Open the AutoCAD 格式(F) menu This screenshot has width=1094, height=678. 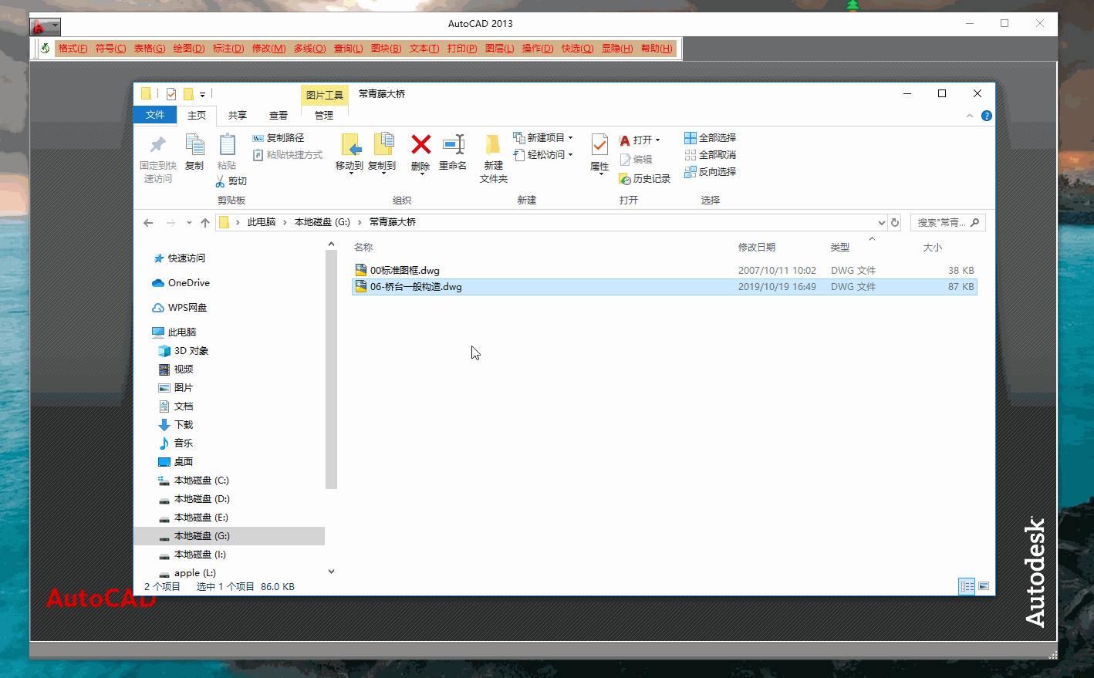point(73,49)
